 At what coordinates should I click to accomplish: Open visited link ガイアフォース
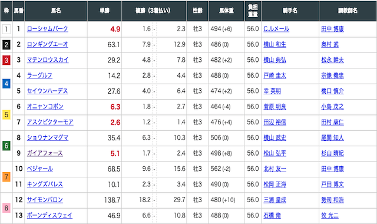[x=45, y=153]
